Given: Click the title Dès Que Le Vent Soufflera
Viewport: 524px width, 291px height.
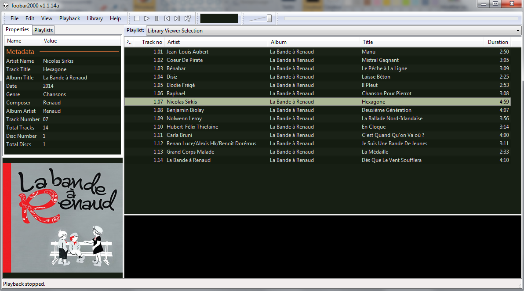Looking at the screenshot, I should point(391,160).
